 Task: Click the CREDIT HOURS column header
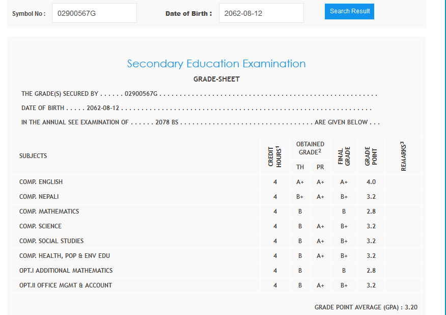(x=275, y=156)
